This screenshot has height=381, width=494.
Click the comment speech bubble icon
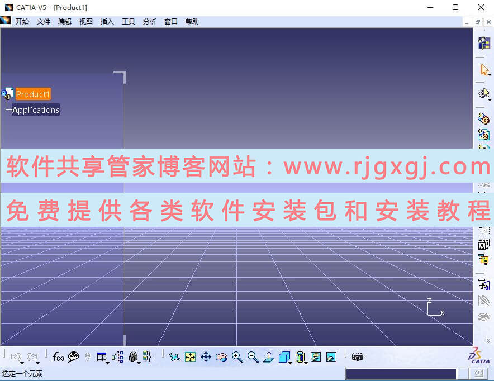tap(73, 357)
